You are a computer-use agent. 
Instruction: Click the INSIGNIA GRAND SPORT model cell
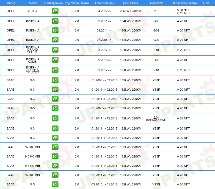33,50
